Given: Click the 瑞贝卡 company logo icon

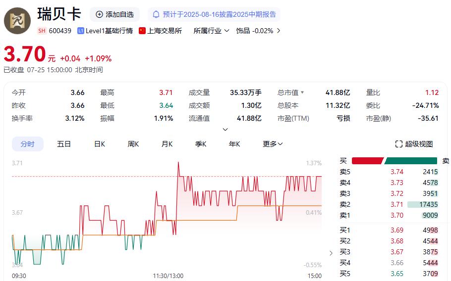Looking at the screenshot, I should click(17, 21).
